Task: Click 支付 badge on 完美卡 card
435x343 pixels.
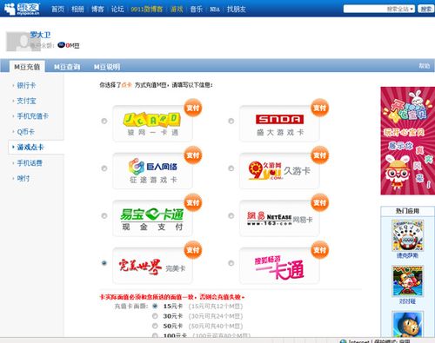Action: tap(193, 250)
